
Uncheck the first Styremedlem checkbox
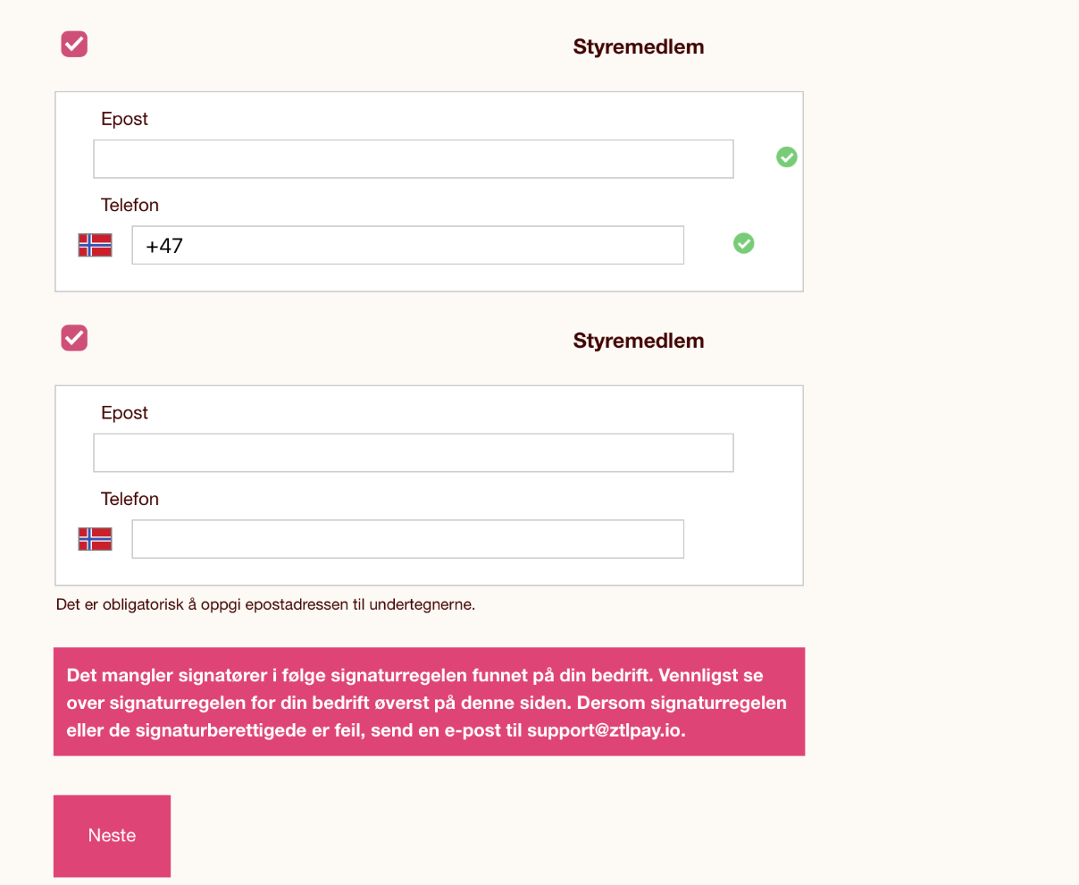74,44
